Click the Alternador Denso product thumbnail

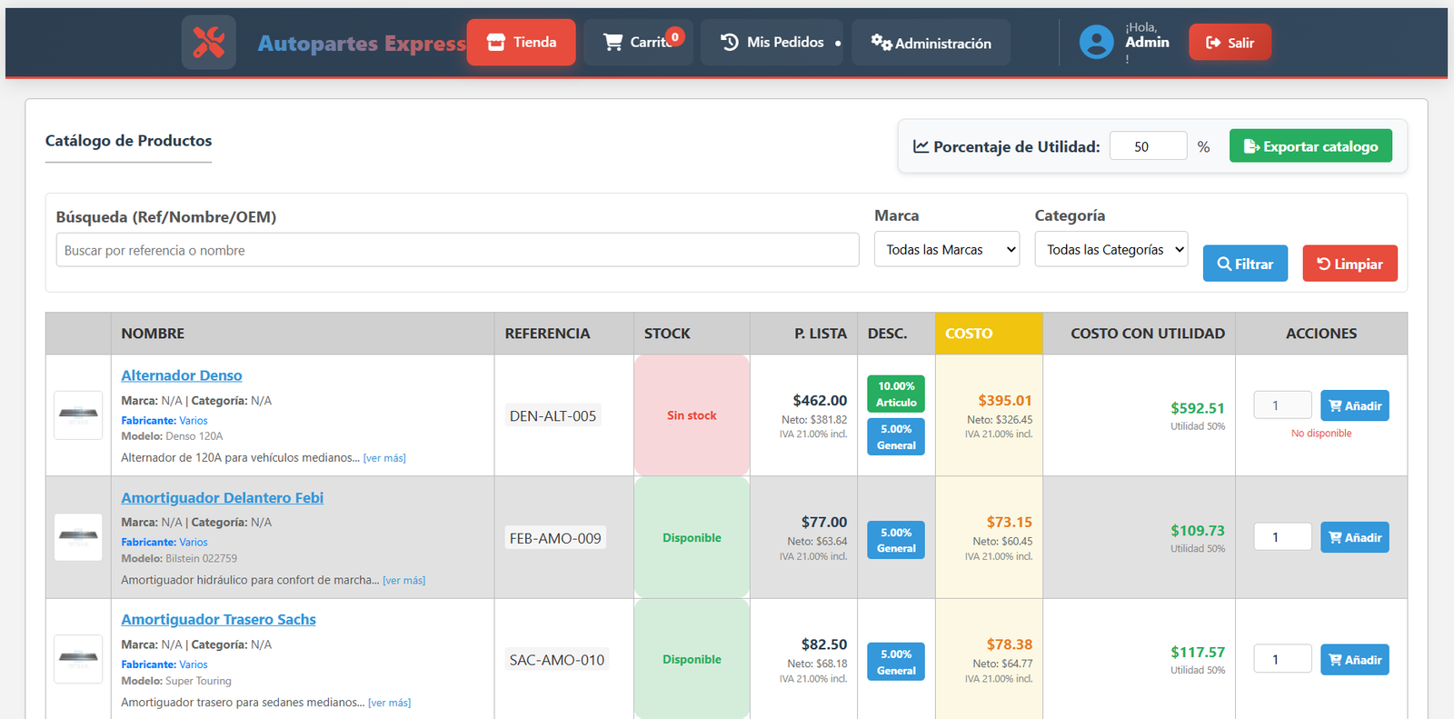point(78,415)
